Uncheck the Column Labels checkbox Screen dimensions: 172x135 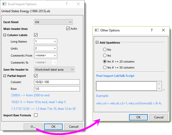(36, 35)
